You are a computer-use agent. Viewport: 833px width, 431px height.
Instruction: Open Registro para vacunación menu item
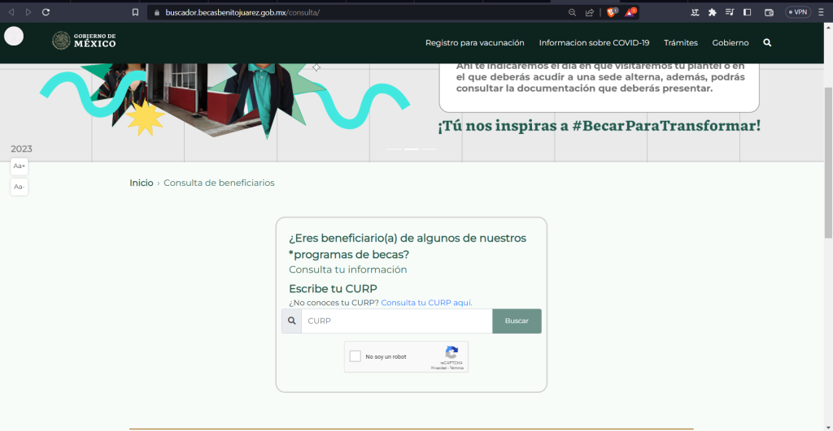click(474, 42)
